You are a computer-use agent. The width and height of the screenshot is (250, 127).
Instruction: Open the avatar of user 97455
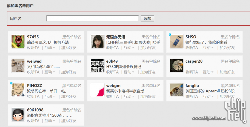(18, 41)
